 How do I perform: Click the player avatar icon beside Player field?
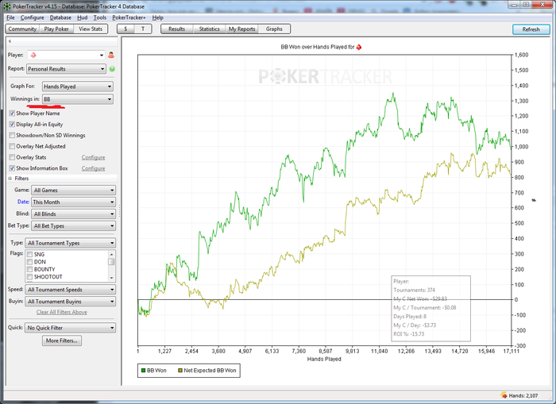coord(111,56)
